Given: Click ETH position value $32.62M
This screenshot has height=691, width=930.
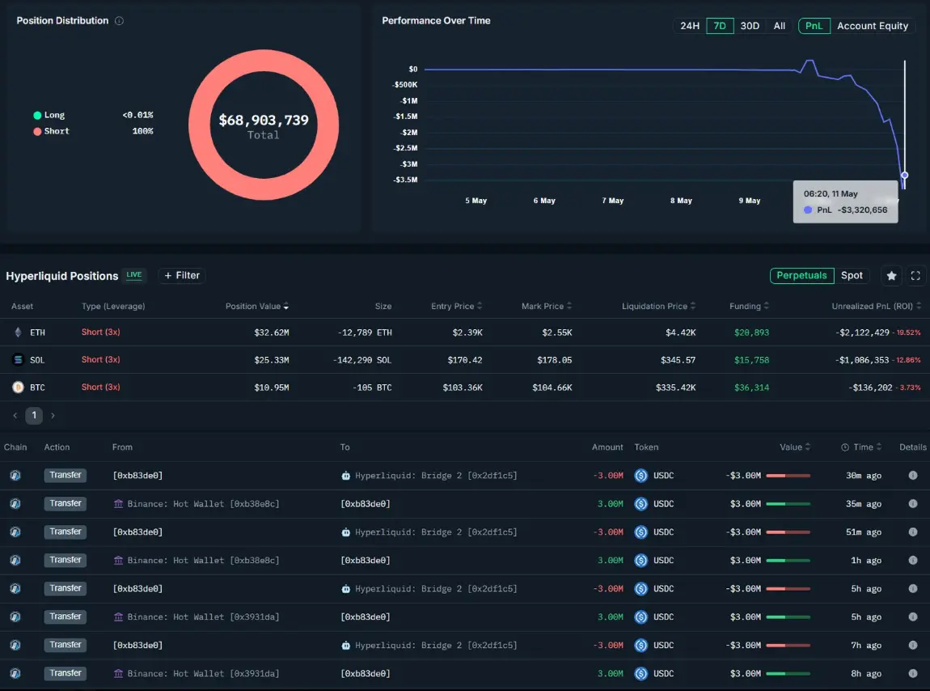Looking at the screenshot, I should click(x=271, y=333).
